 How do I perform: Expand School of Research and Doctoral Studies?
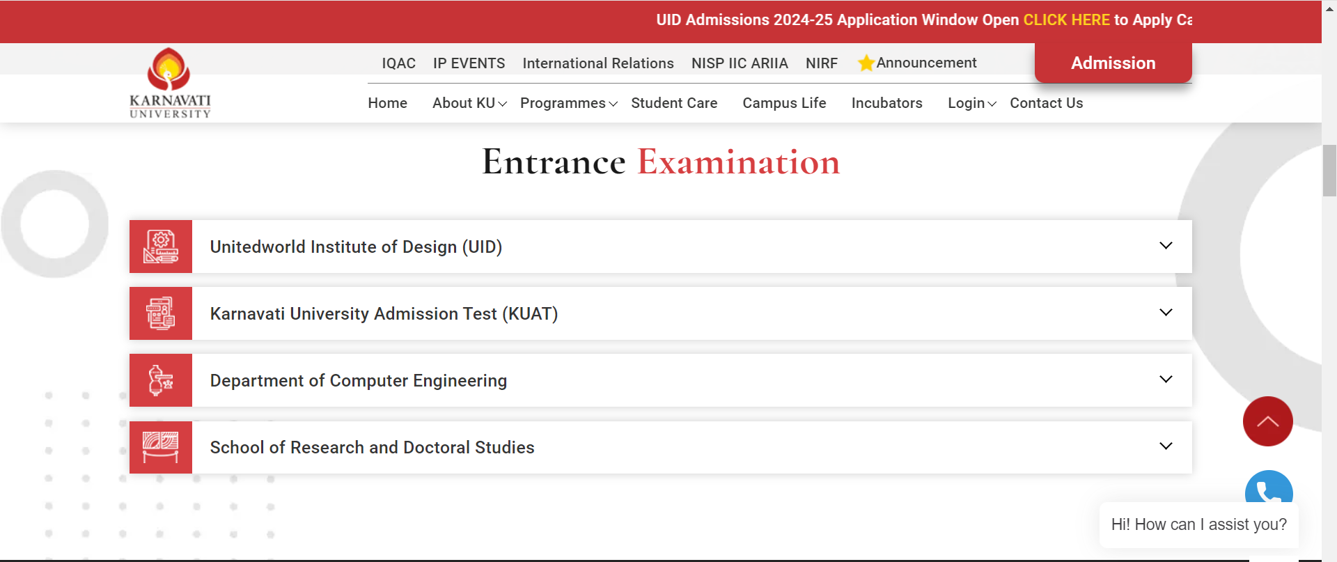pos(1166,446)
